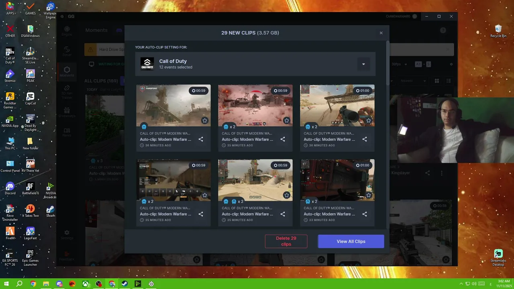The height and width of the screenshot is (289, 514).
Task: Select the Dead By Daylight icon
Action: (30, 123)
